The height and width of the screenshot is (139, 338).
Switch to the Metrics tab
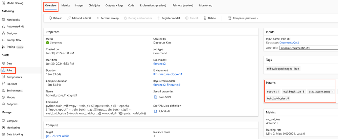point(66,6)
